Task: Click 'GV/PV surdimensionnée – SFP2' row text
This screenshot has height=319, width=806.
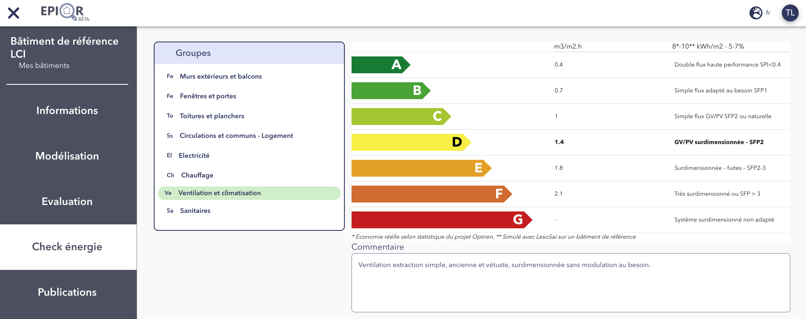Action: [x=719, y=142]
